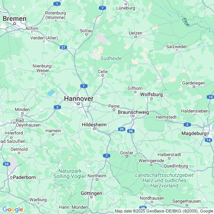Click the Südheide nature area label
This screenshot has width=214, height=214.
[111, 58]
